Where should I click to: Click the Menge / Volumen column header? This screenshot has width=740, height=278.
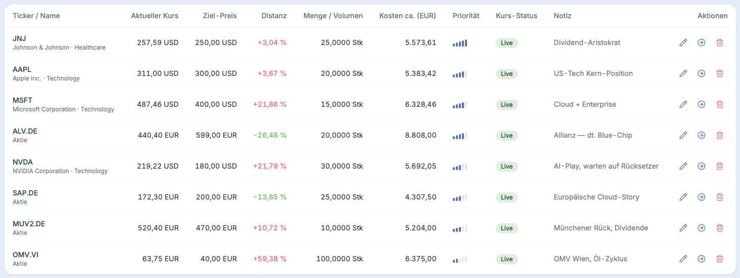(x=333, y=16)
